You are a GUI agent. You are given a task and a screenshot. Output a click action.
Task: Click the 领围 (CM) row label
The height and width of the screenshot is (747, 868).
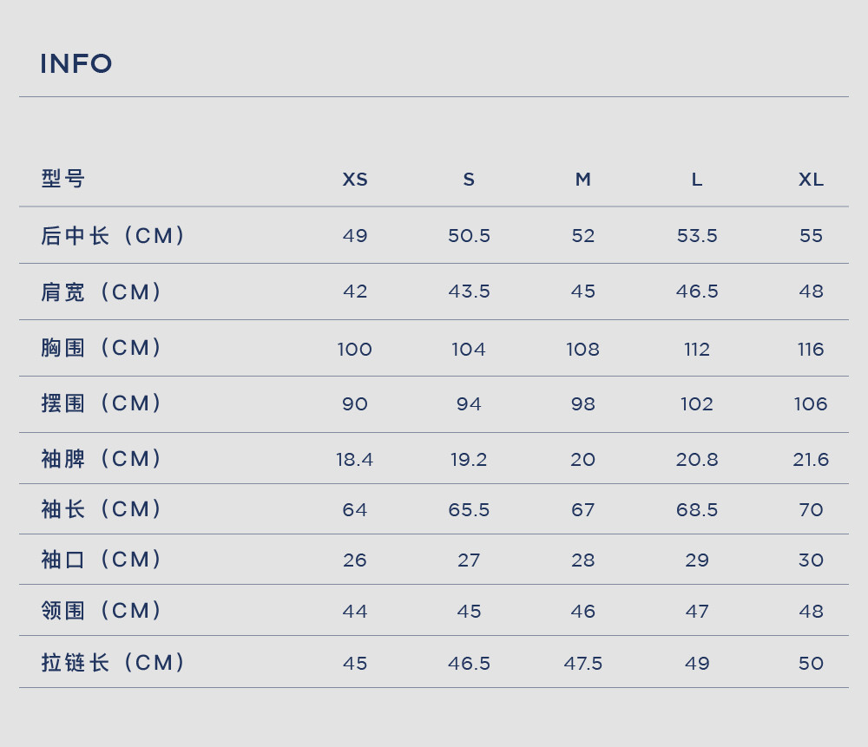tap(102, 611)
